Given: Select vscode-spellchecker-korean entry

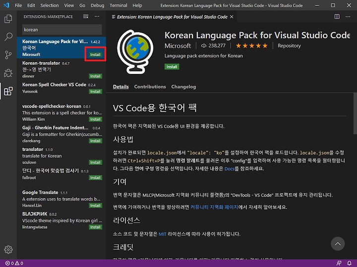Looking at the screenshot, I should 61,112.
